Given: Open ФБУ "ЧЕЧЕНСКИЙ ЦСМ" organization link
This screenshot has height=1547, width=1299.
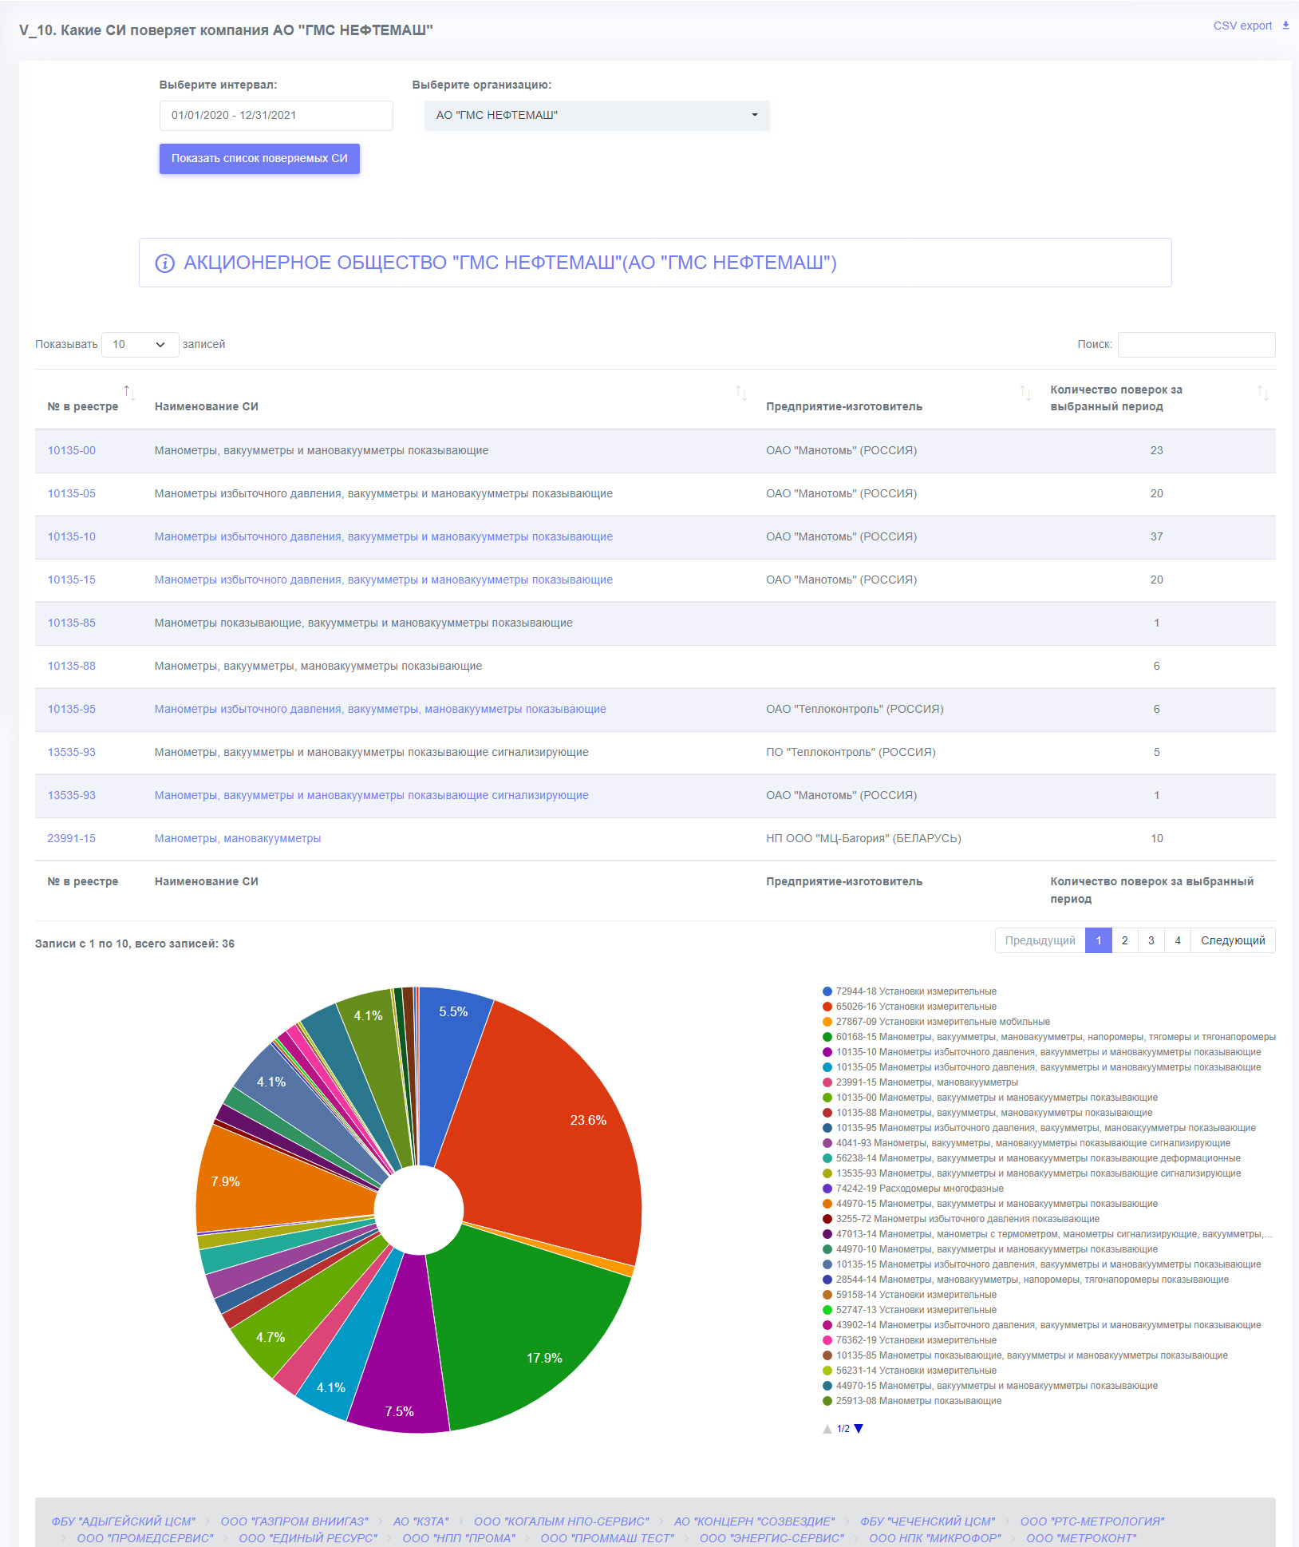Looking at the screenshot, I should 928,1521.
